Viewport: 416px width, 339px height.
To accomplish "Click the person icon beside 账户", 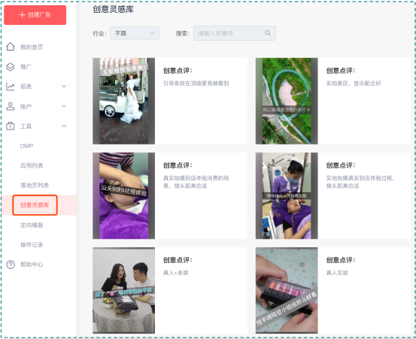I will tap(11, 106).
